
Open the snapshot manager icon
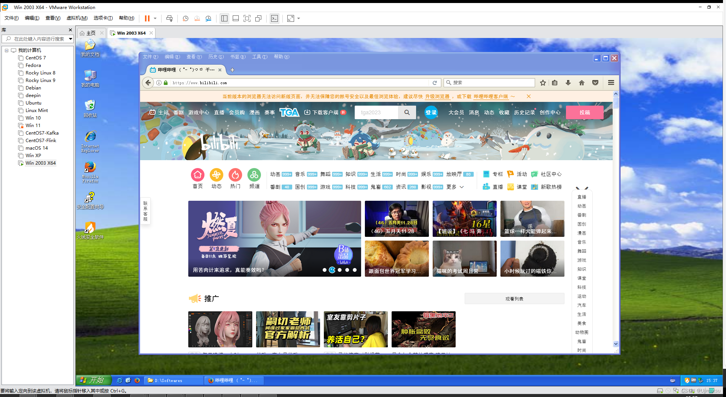click(x=208, y=18)
